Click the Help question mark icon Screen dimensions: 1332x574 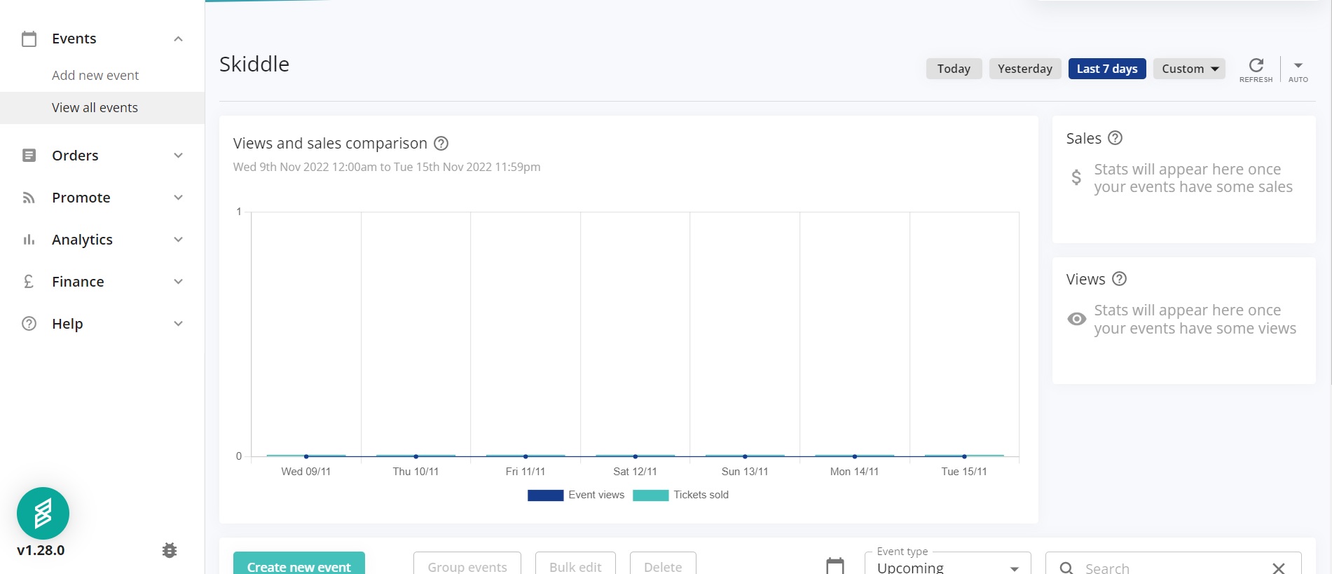(x=29, y=324)
